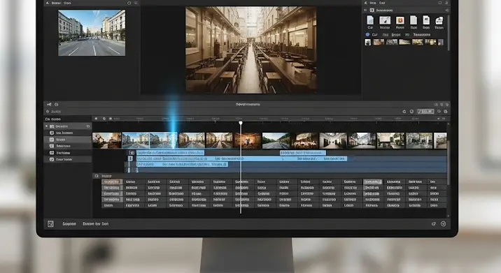
Task: Select the timeline clip under the blue glow
Action: tap(163, 140)
